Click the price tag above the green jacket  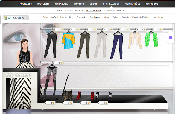coord(157,30)
